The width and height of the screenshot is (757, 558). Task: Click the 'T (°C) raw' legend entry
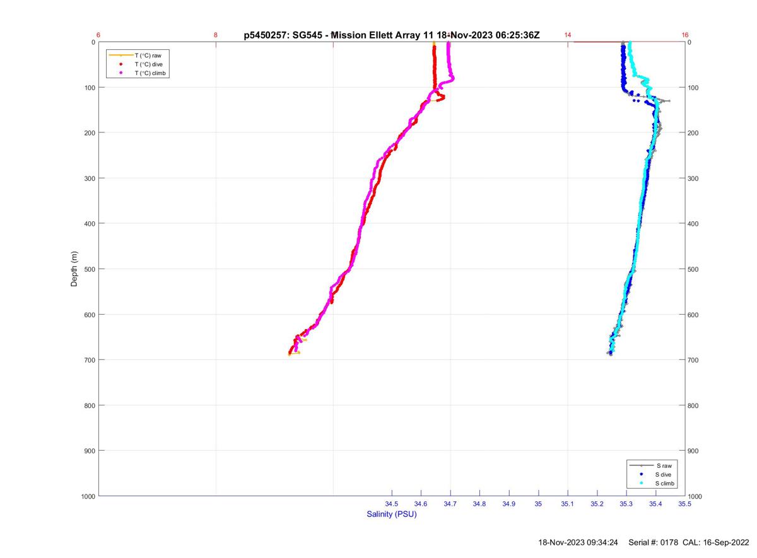[148, 55]
